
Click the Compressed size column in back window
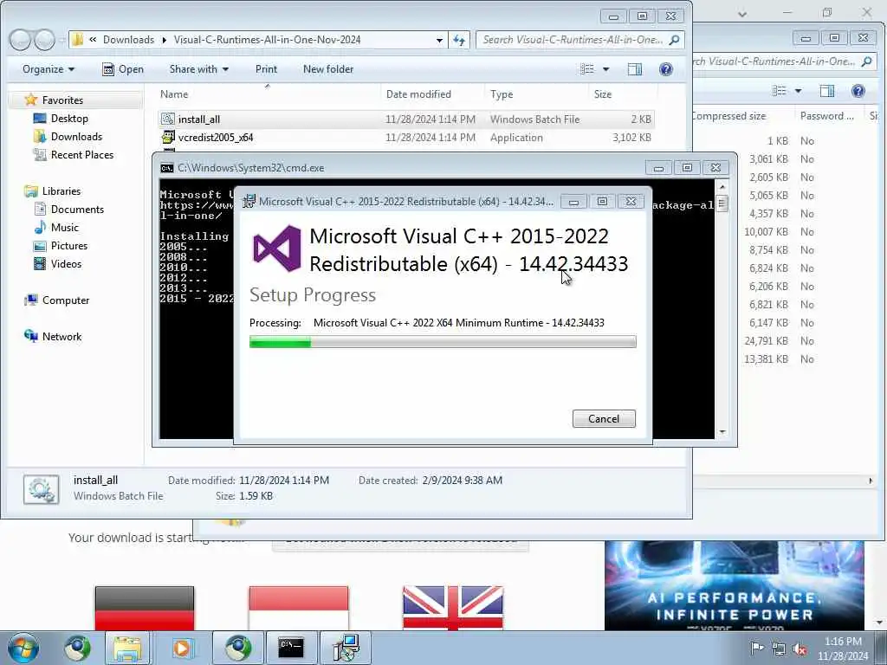[x=728, y=116]
